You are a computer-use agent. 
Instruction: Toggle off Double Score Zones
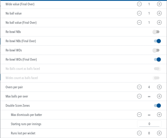pos(157,105)
